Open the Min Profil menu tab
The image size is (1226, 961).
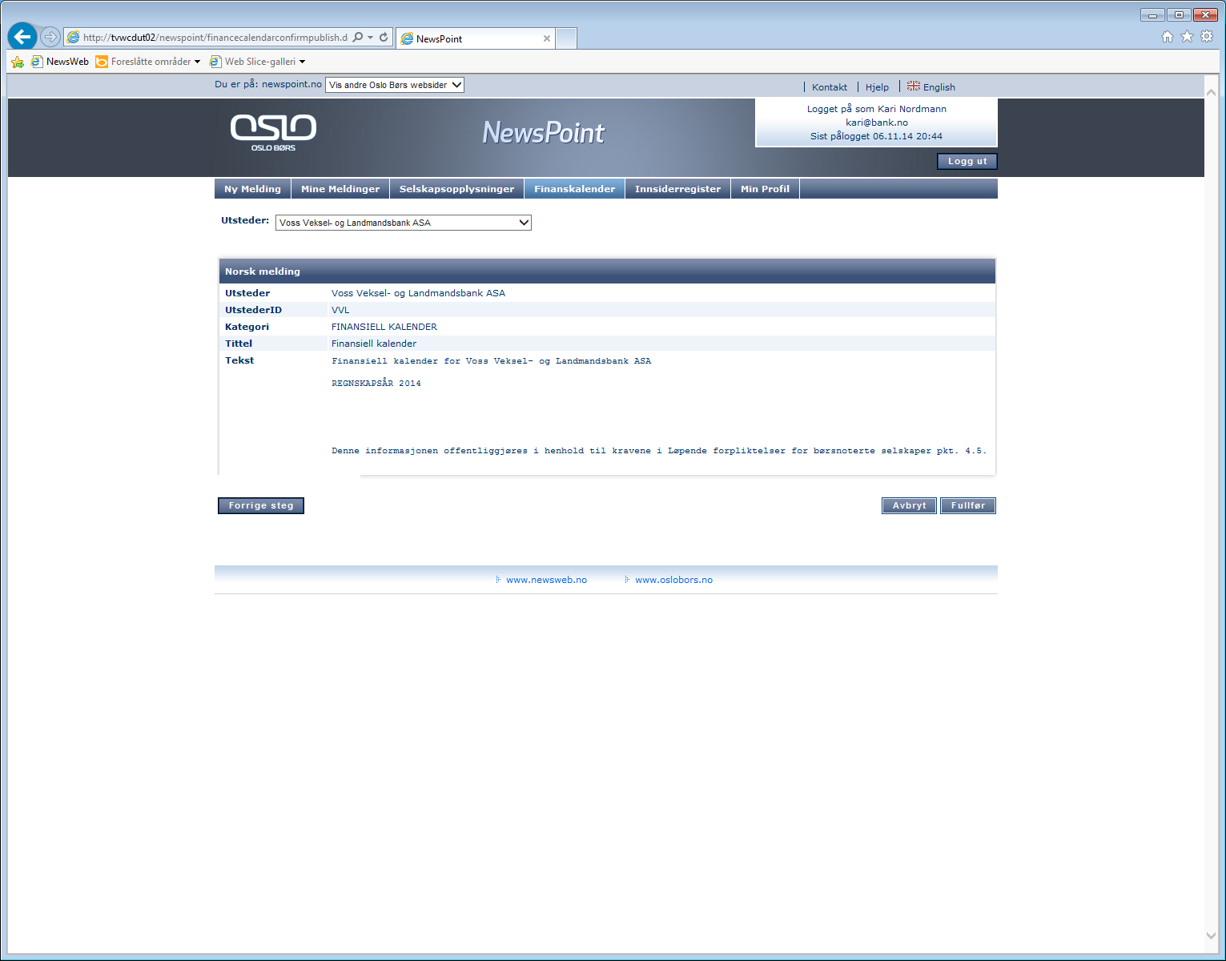(765, 189)
